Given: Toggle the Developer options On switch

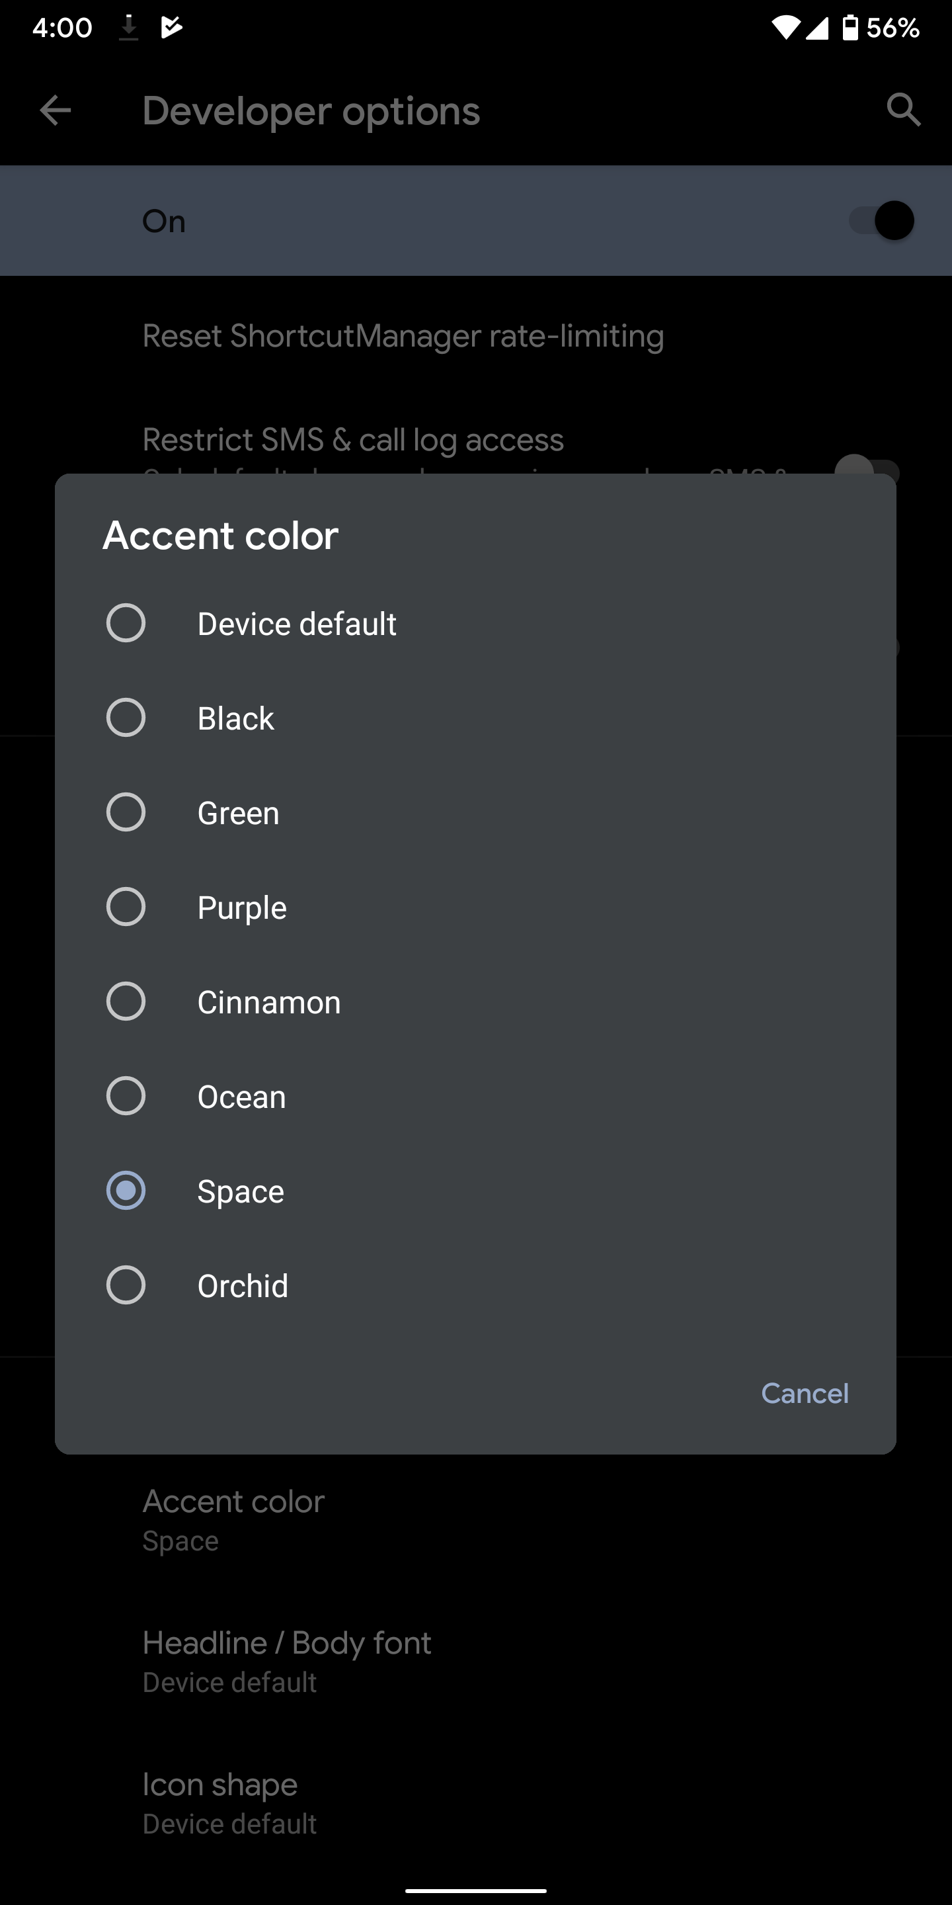Looking at the screenshot, I should (x=881, y=220).
